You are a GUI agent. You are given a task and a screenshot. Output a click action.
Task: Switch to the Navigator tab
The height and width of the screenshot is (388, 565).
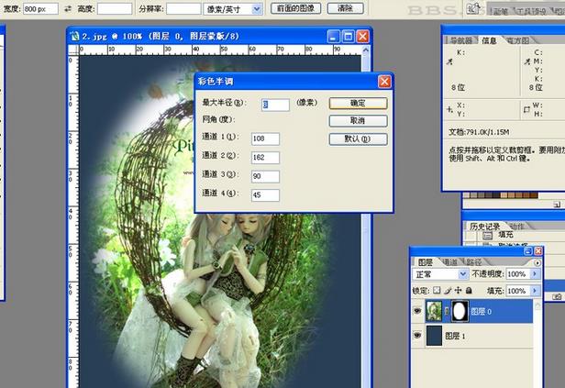coord(461,40)
